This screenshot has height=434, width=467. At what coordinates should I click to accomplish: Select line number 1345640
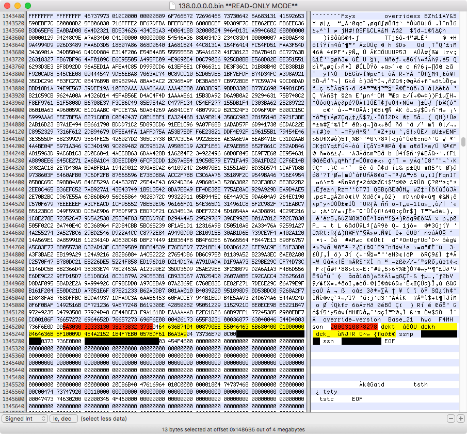point(13,406)
